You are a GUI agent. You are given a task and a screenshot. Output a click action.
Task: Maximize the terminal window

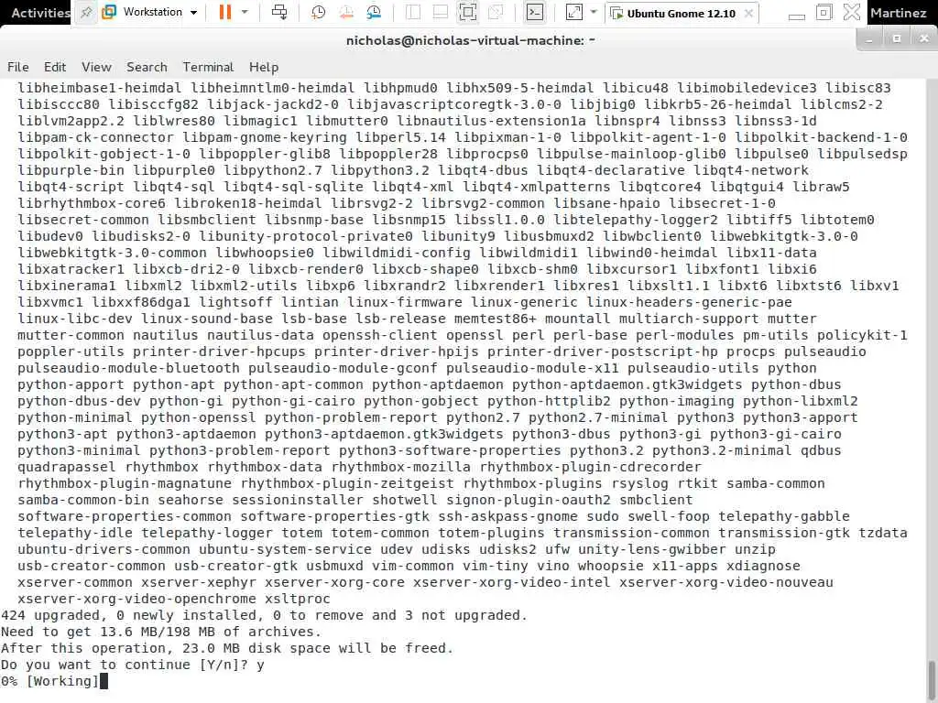tap(896, 38)
